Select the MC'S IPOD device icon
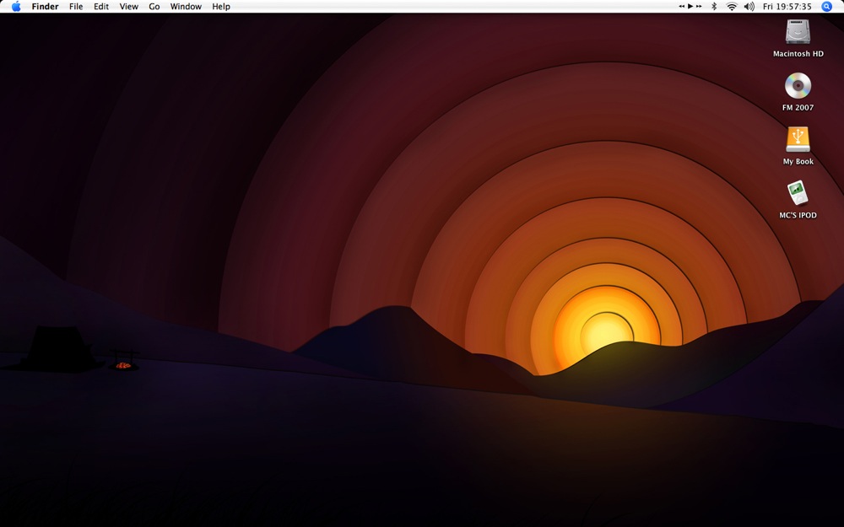Viewport: 844px width, 527px height. pyautogui.click(x=798, y=193)
